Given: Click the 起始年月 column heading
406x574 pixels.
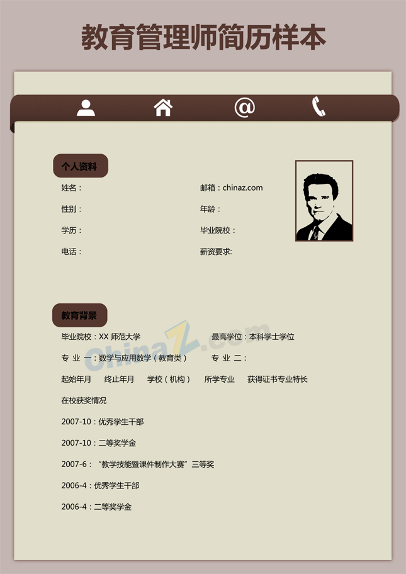Looking at the screenshot, I should pyautogui.click(x=76, y=380).
